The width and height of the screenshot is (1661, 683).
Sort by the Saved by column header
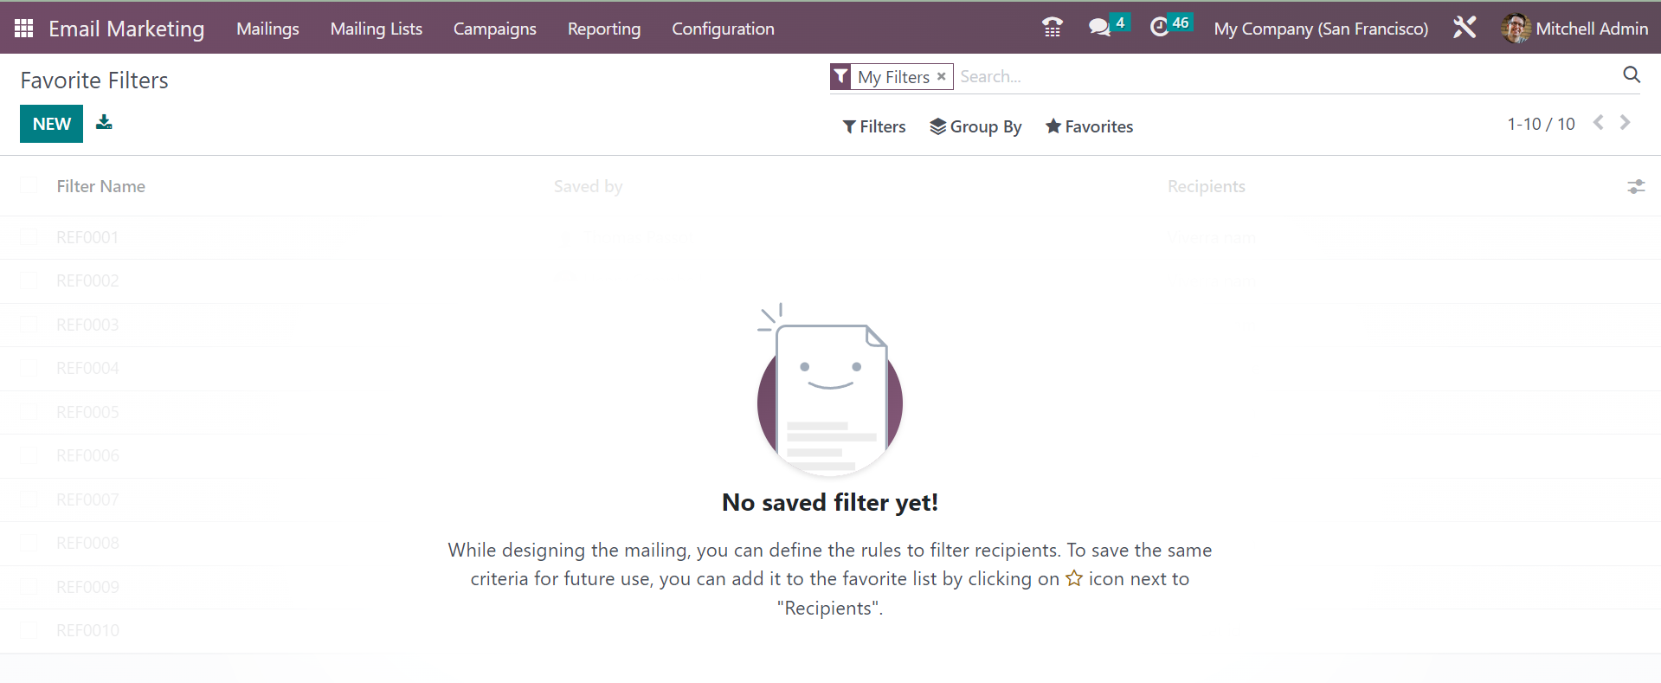click(x=588, y=186)
